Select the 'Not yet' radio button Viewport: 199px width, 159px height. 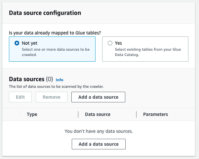pos(17,43)
